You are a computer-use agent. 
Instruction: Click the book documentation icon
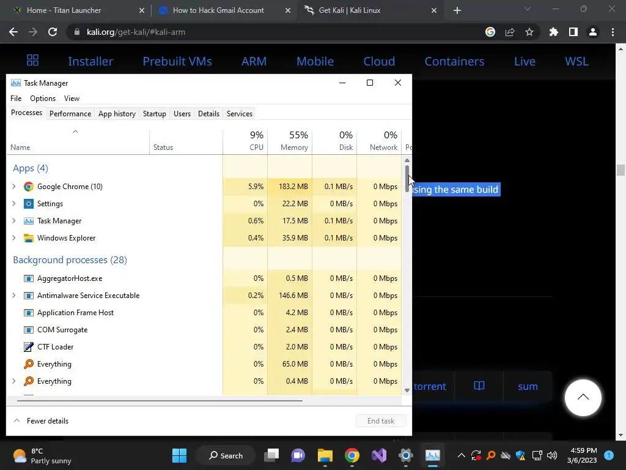[x=479, y=386]
